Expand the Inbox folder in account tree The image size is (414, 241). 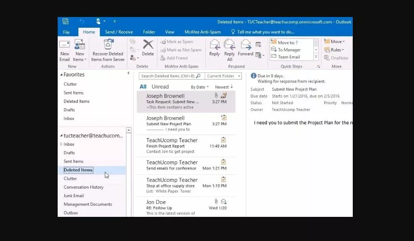tap(61, 144)
